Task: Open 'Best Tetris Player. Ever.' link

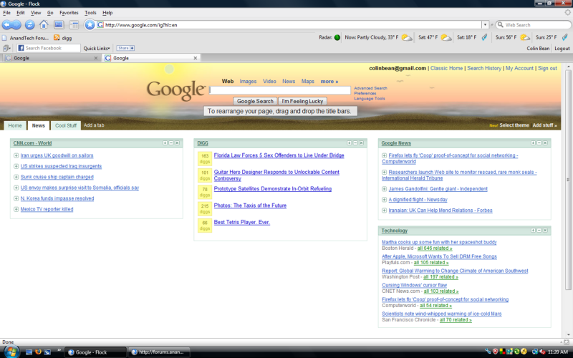Action: [x=242, y=222]
